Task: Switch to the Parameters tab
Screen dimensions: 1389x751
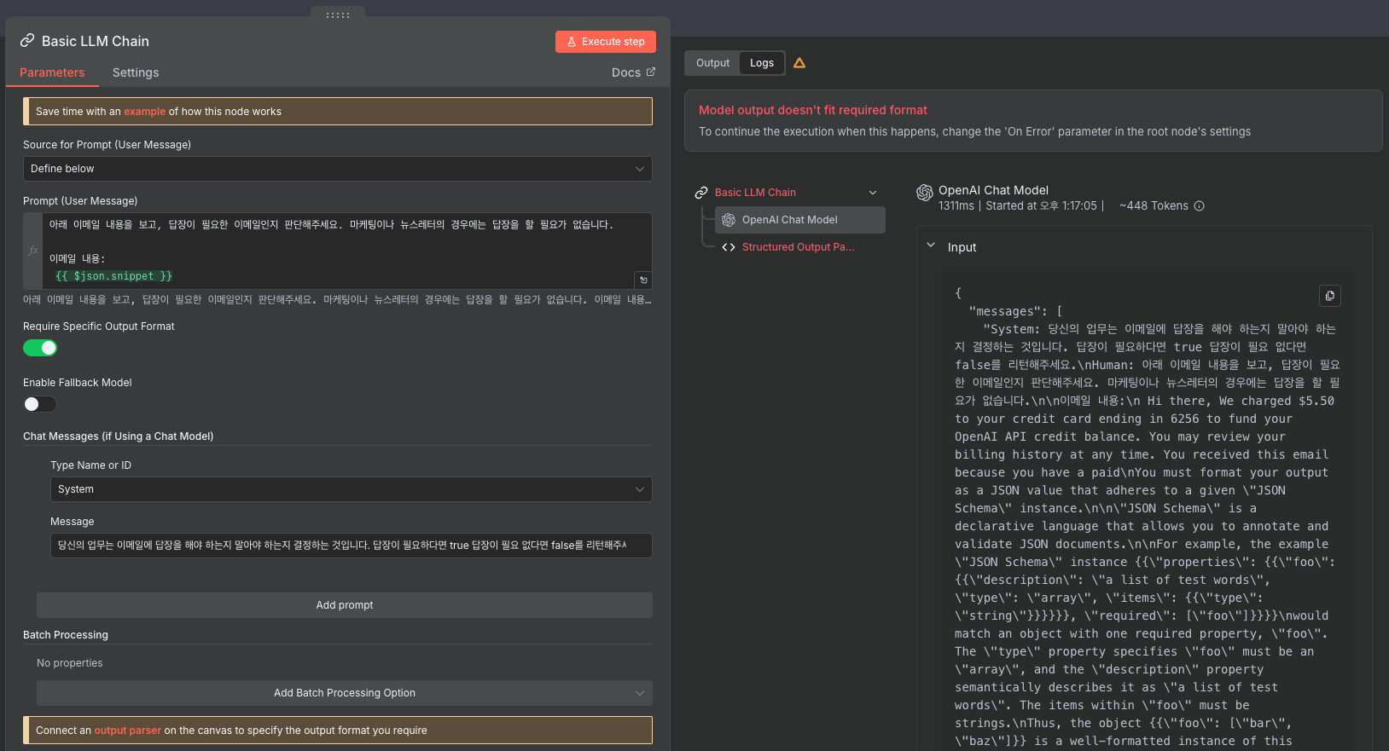Action: (52, 72)
